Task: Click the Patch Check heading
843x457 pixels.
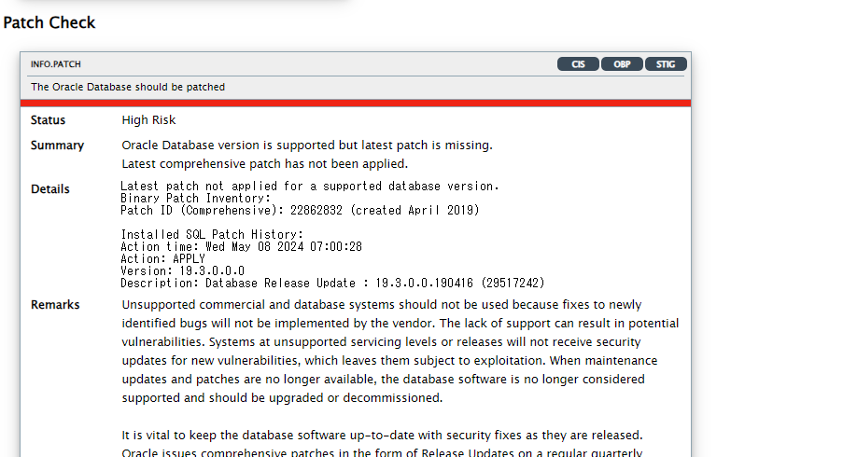Action: click(x=49, y=22)
